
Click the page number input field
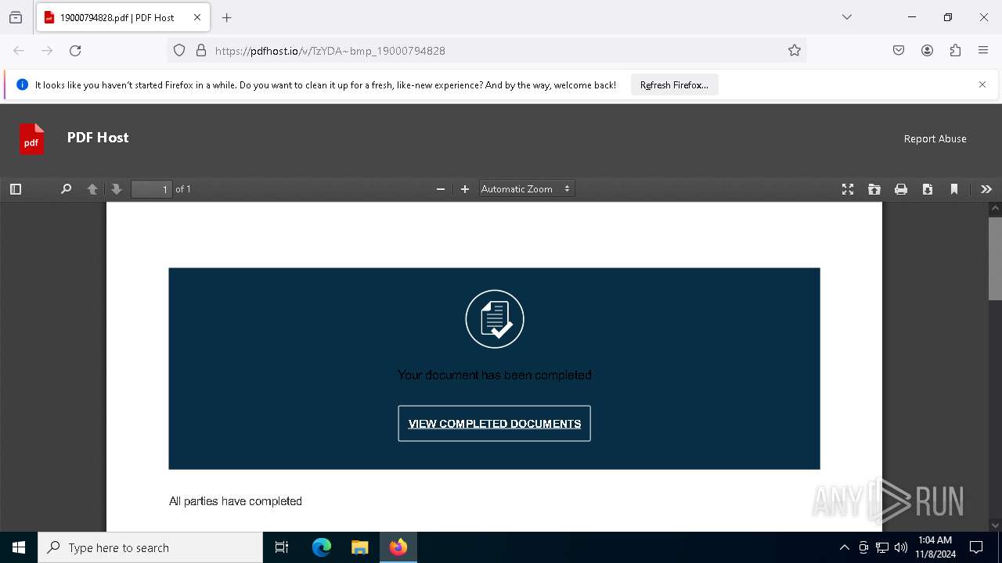152,189
